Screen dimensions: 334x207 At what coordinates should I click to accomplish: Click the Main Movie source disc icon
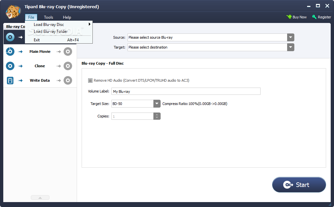tap(10, 52)
